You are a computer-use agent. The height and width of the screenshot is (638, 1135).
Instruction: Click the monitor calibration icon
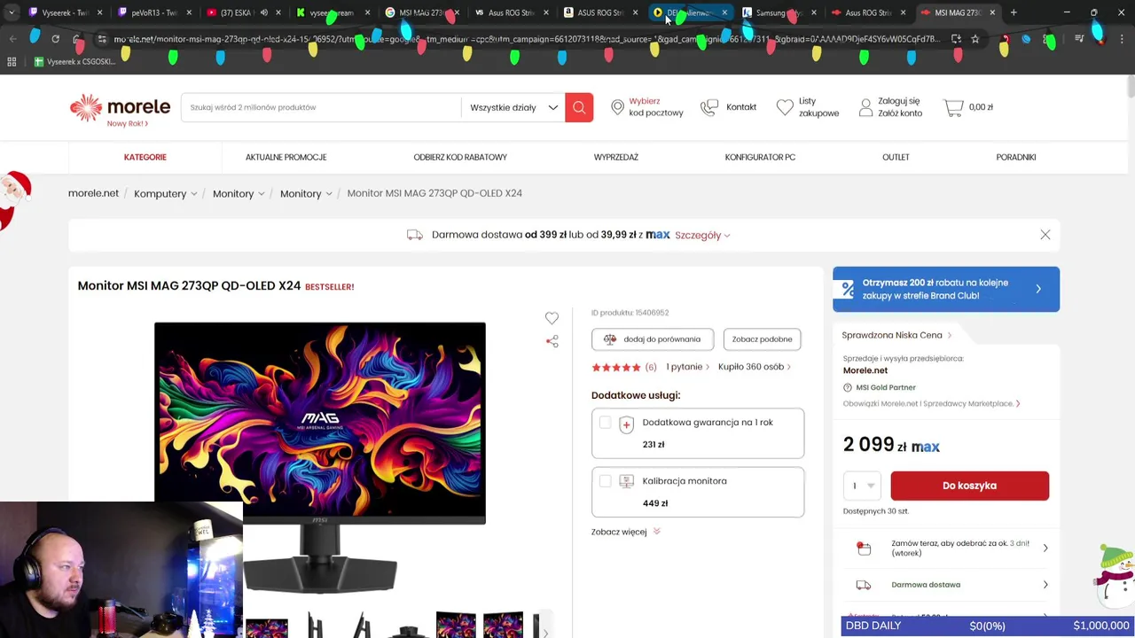pos(626,482)
